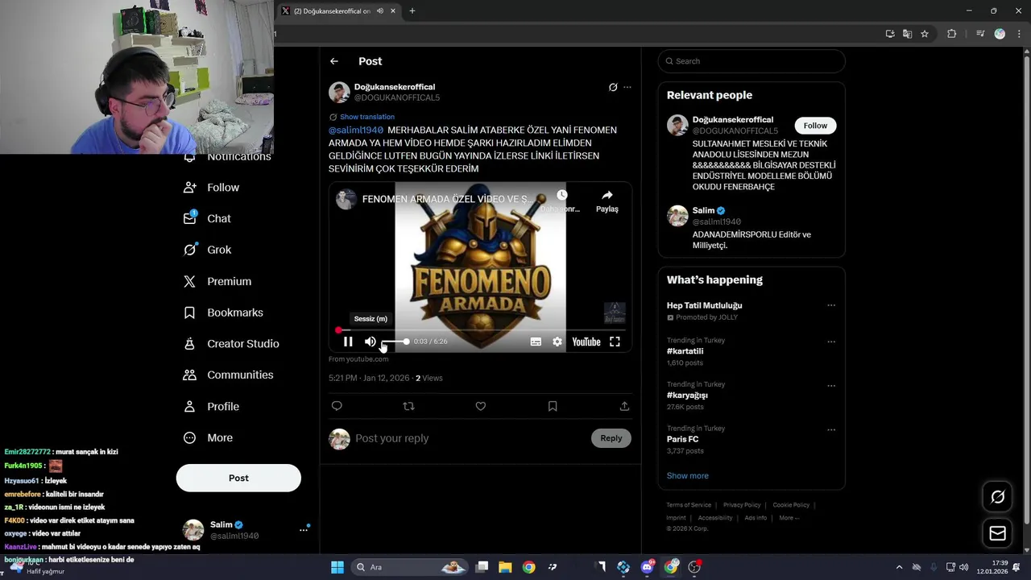
Task: Click the sidebar Post button
Action: [x=238, y=478]
